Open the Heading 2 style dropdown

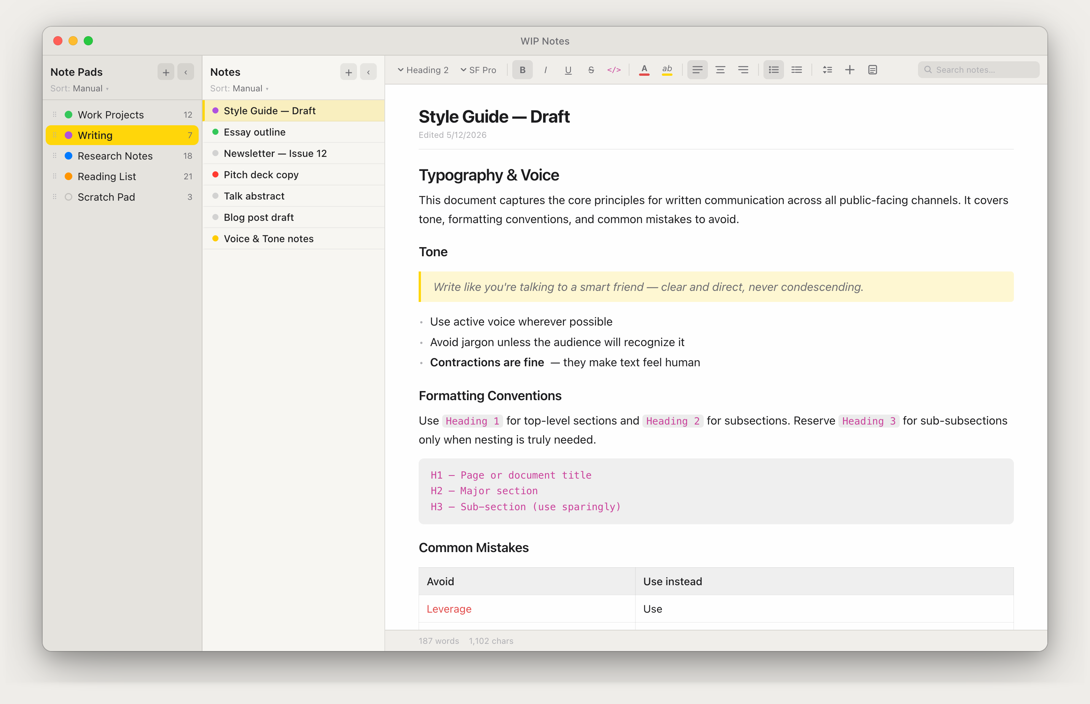(423, 70)
